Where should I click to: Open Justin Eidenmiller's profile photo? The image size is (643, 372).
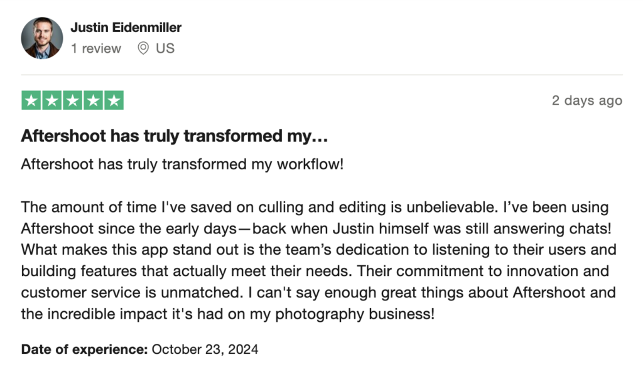tap(42, 38)
